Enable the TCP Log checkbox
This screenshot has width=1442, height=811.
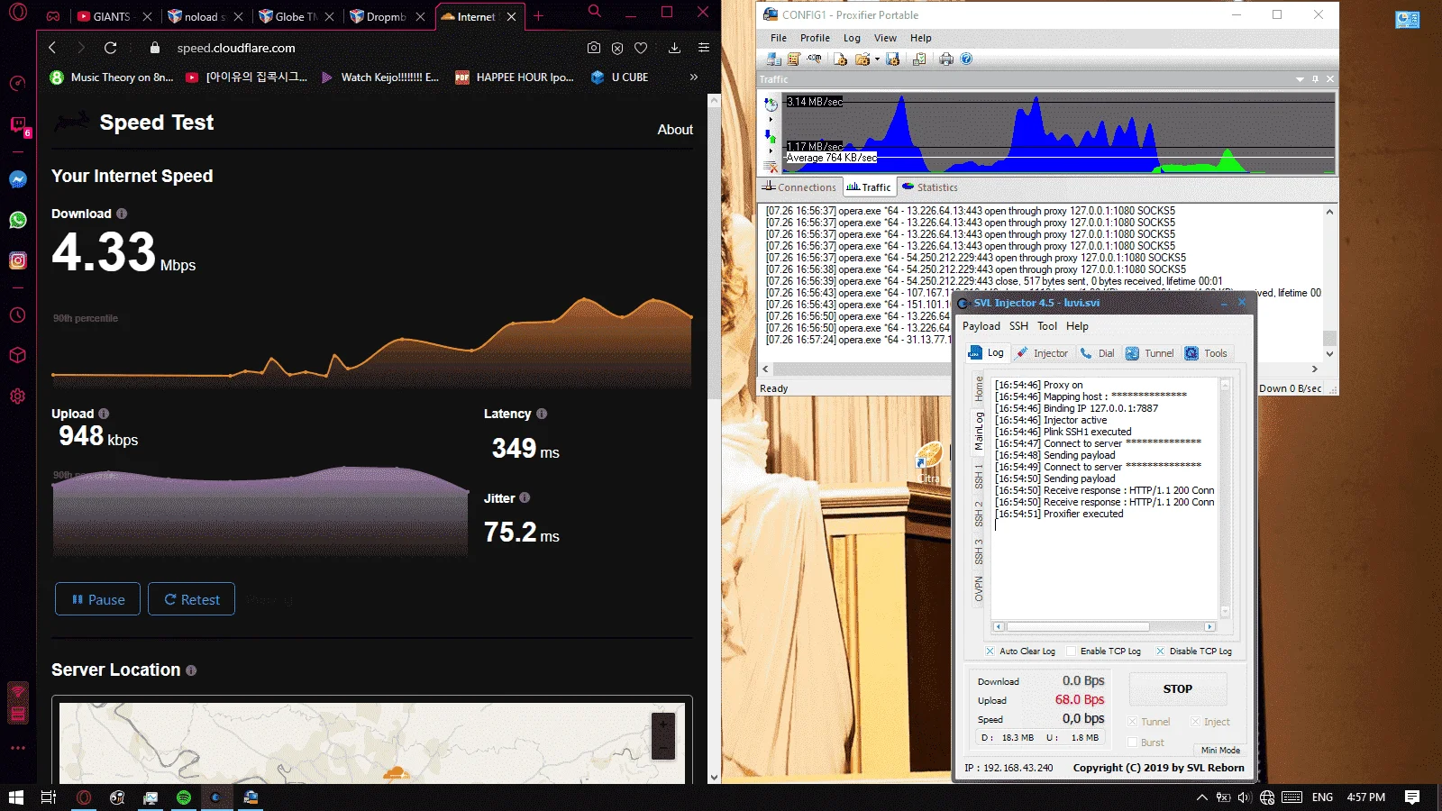(x=1071, y=652)
